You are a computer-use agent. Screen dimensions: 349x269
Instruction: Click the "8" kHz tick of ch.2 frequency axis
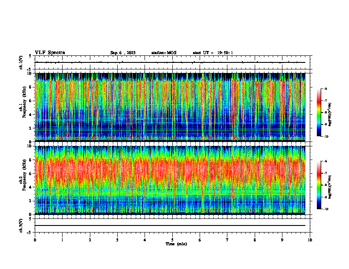(x=31, y=160)
